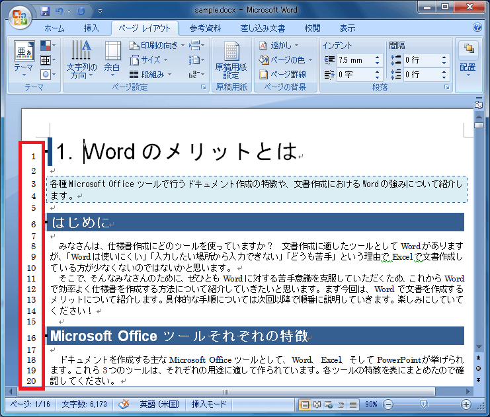Open the 透かし watermark menu

pos(278,46)
